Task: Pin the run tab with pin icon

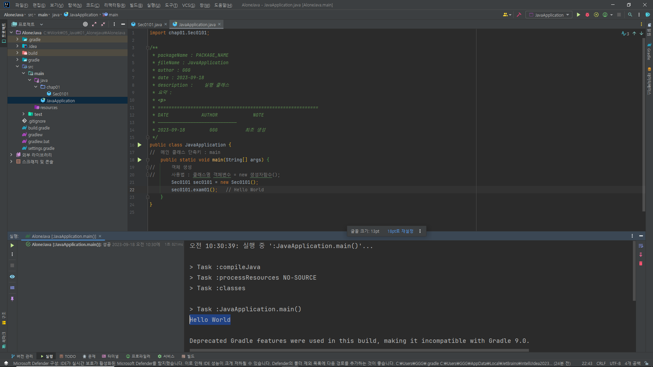Action: tap(12, 299)
